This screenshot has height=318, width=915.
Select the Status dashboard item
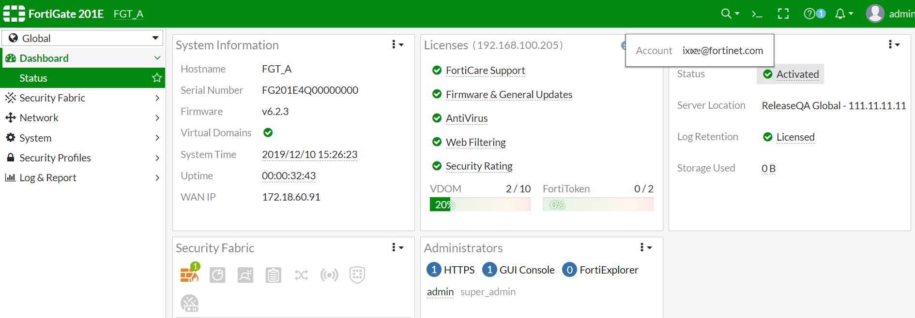tap(83, 78)
